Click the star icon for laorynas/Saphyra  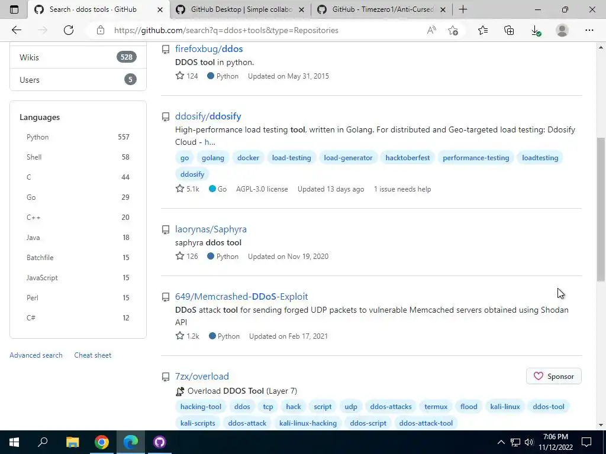pyautogui.click(x=180, y=256)
